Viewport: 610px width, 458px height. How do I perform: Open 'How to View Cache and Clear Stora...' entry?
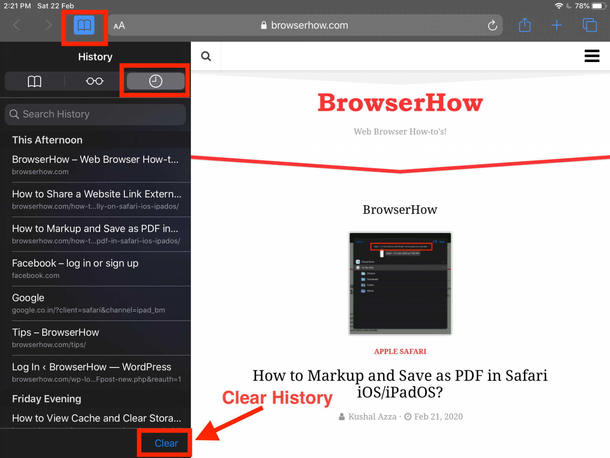coord(95,418)
